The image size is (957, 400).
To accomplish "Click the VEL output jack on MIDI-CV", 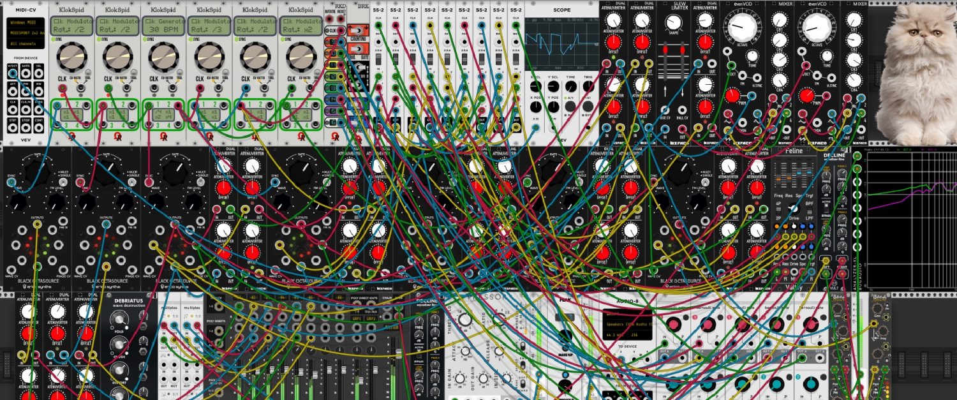I will 38,73.
